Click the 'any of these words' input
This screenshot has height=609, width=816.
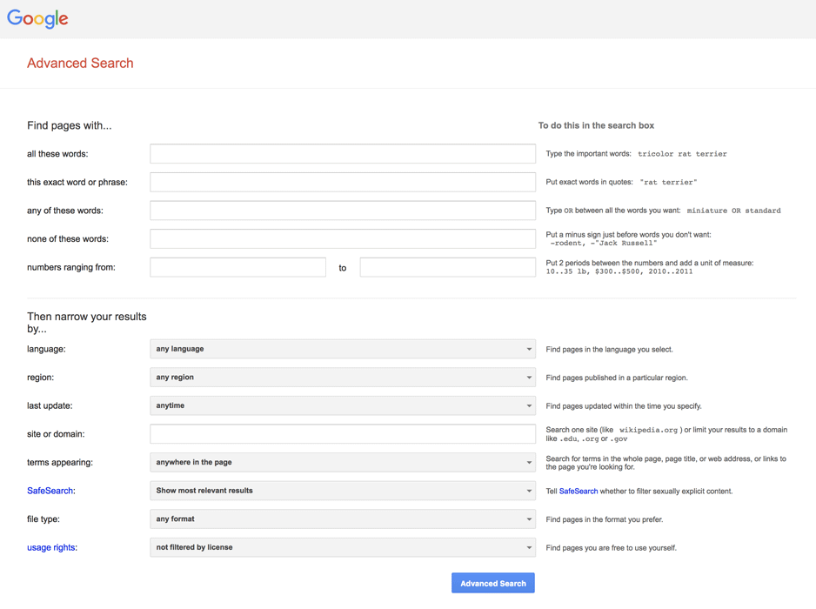[x=342, y=211]
